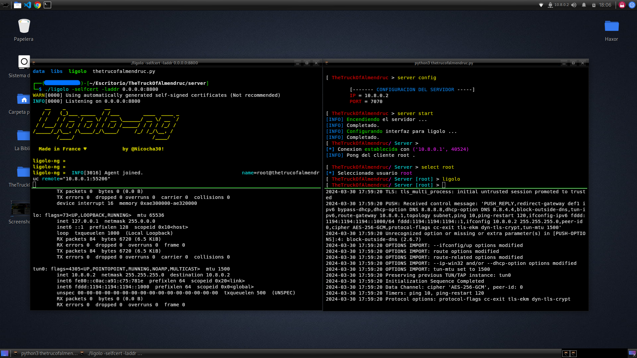This screenshot has height=358, width=637.
Task: Launch the file manager from top panel
Action: [x=18, y=5]
